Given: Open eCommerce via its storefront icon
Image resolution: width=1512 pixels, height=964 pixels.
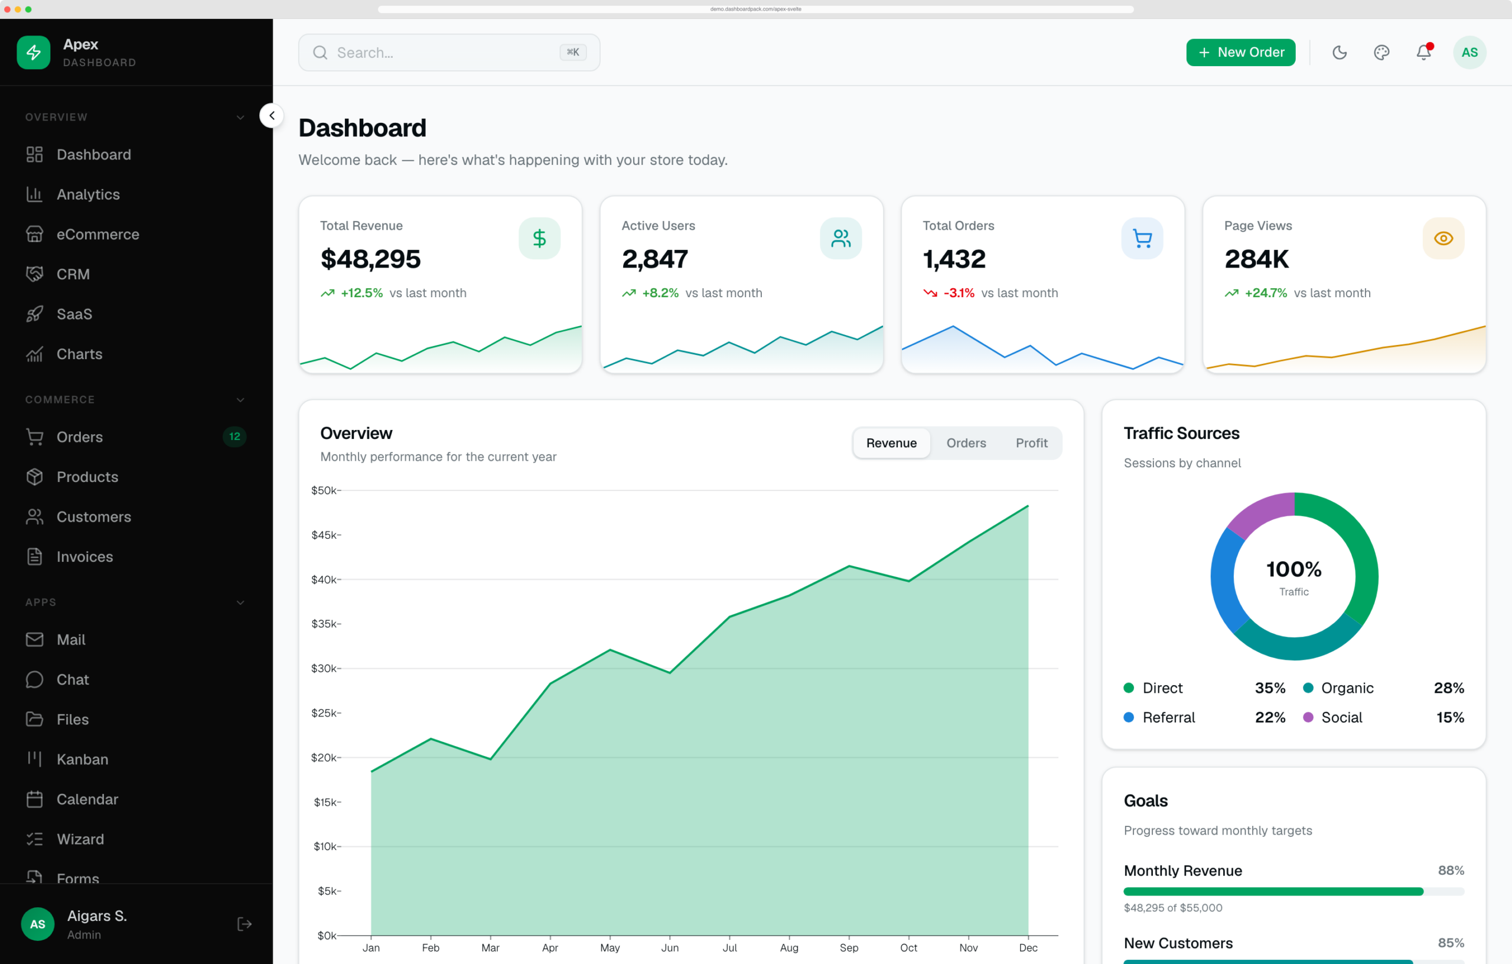Looking at the screenshot, I should click(34, 235).
